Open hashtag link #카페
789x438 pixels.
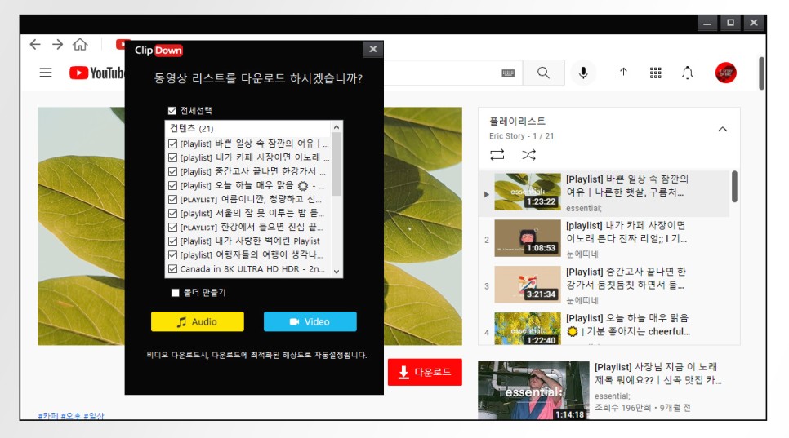click(48, 416)
